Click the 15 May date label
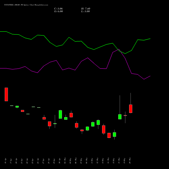 [x=114, y=161]
